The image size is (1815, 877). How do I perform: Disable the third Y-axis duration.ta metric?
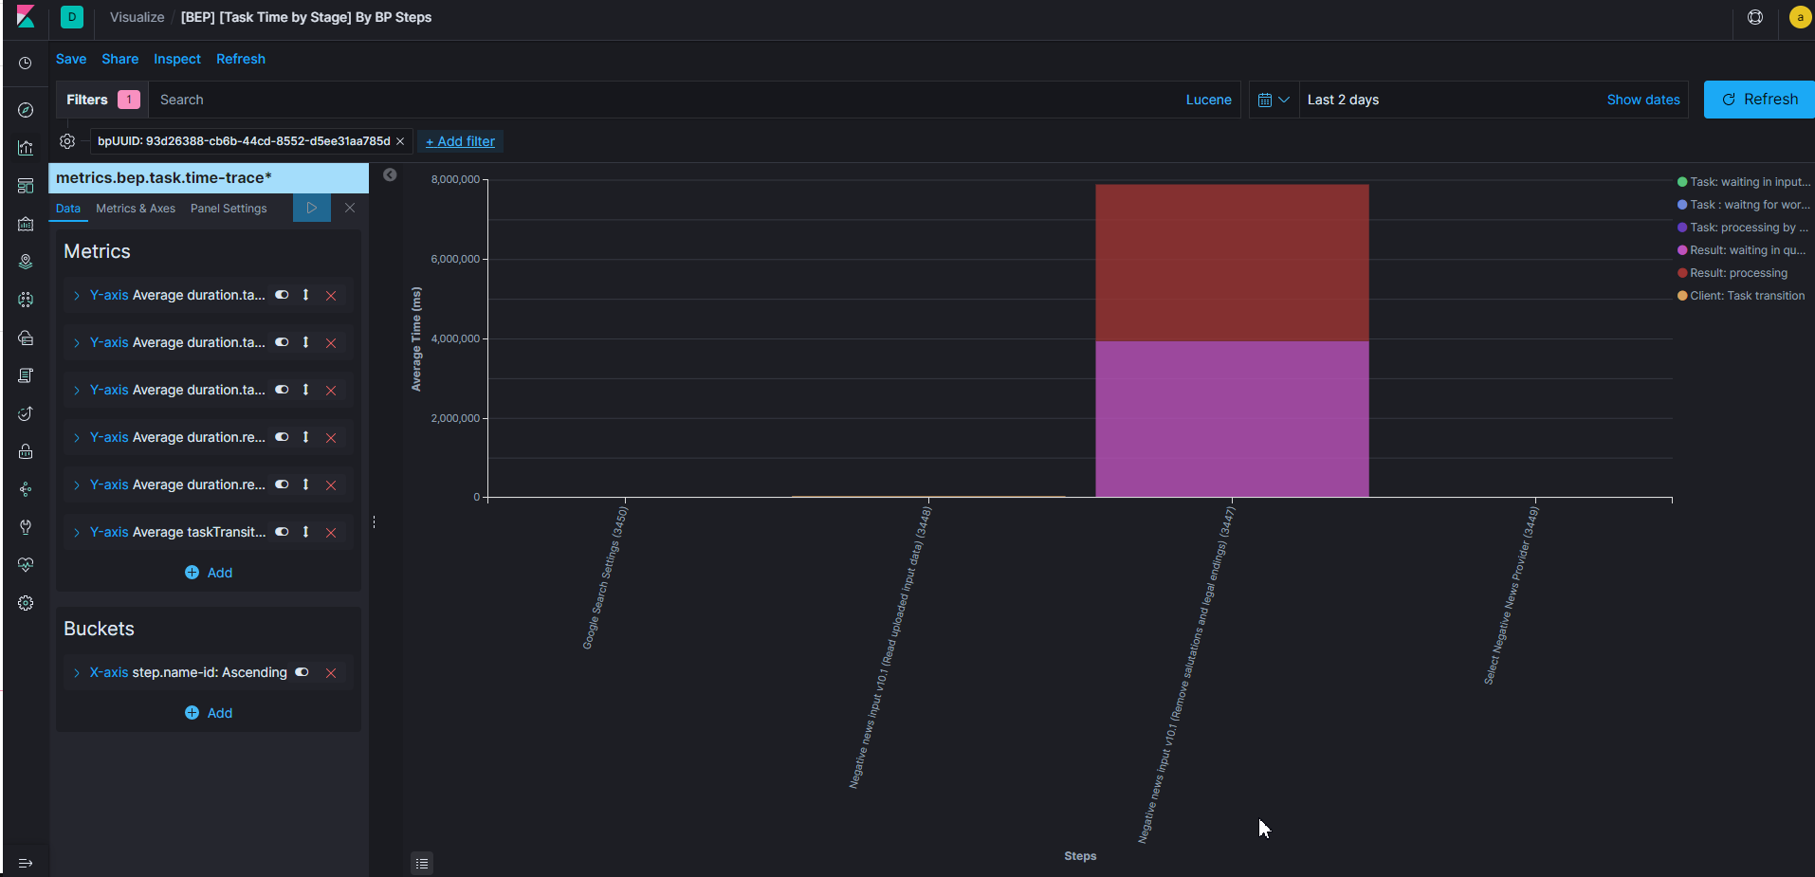pyautogui.click(x=282, y=390)
